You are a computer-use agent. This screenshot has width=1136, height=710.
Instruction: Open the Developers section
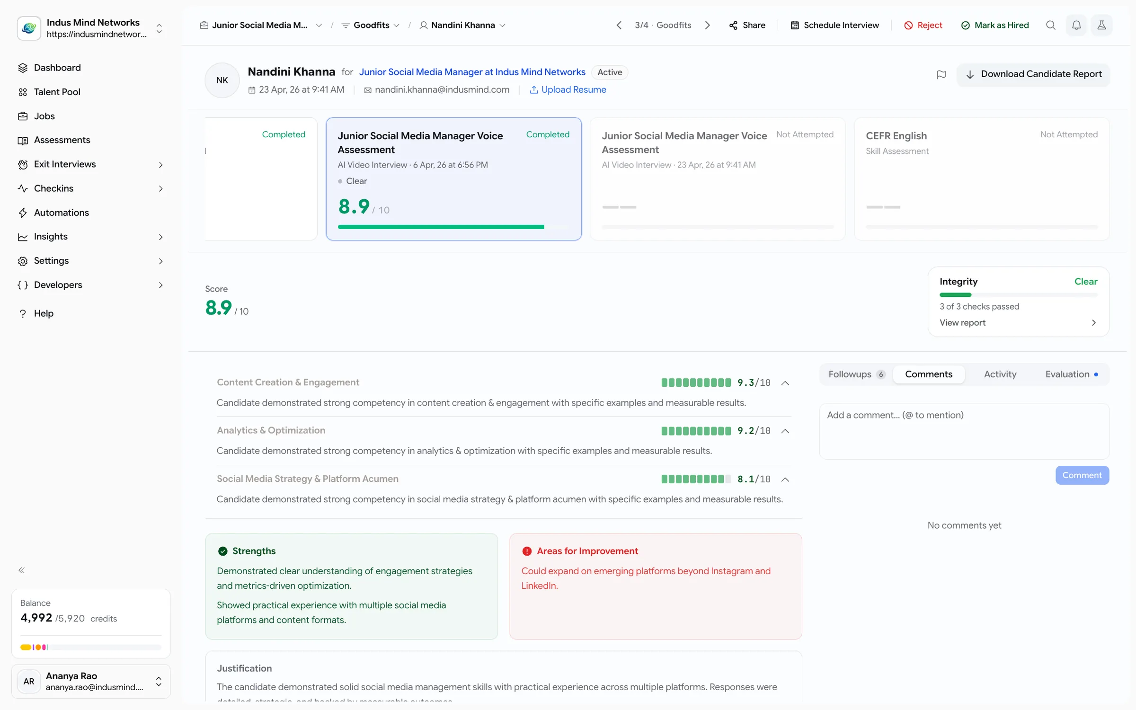coord(90,285)
